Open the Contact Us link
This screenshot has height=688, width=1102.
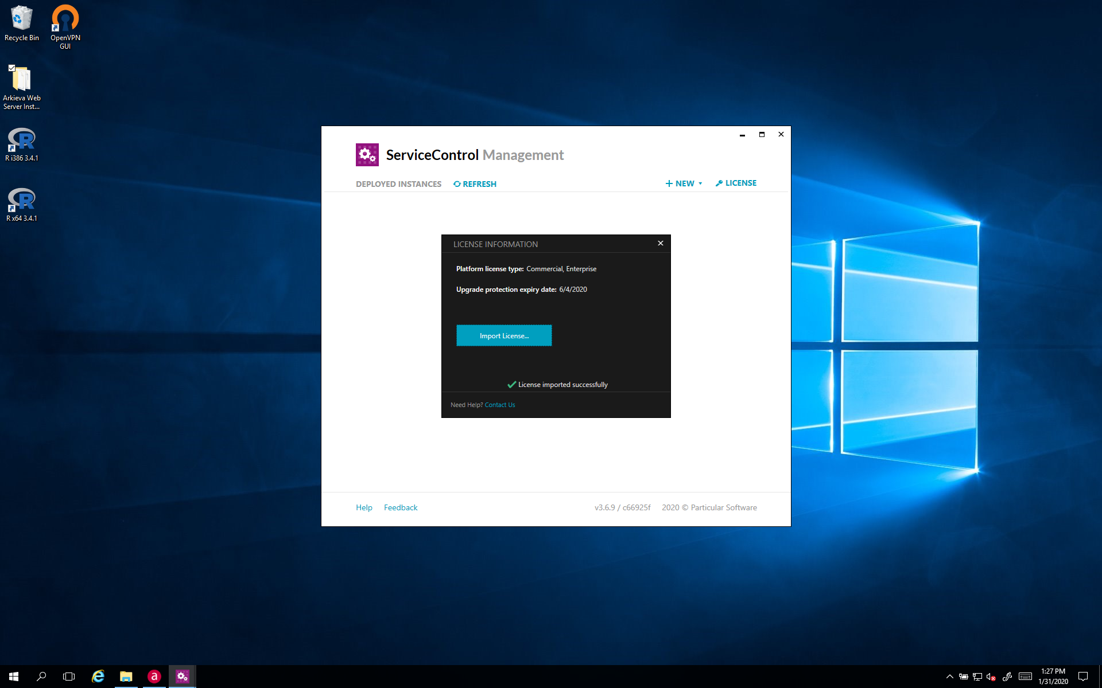coord(500,405)
